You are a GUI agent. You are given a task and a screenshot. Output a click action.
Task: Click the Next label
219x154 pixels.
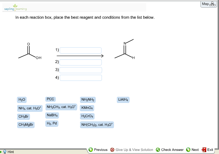[x=195, y=150]
